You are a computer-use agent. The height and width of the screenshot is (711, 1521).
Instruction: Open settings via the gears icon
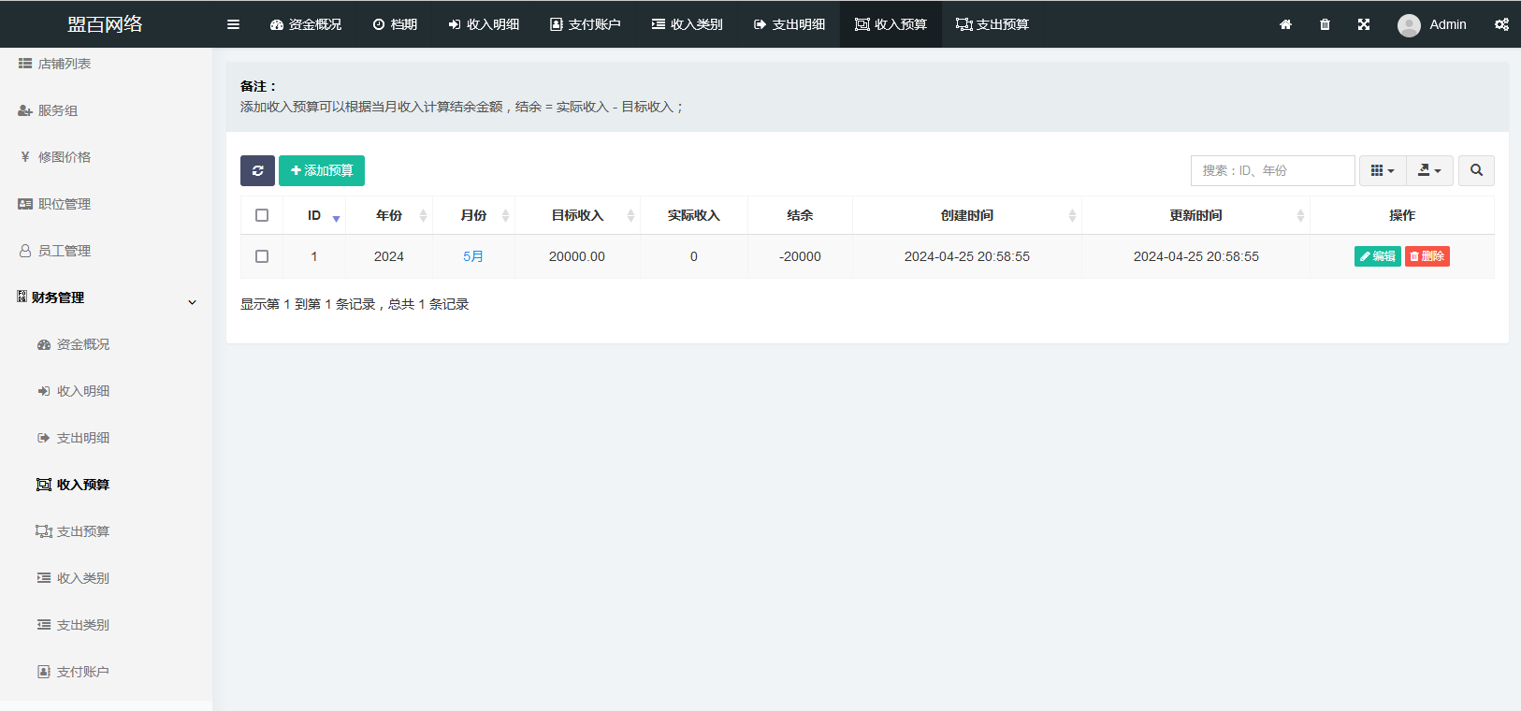1500,24
